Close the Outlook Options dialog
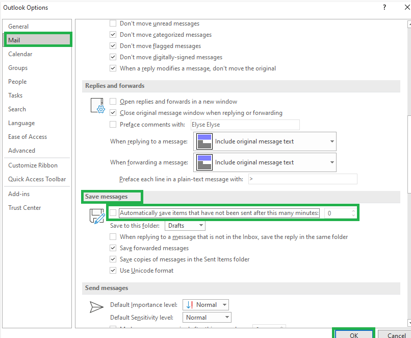The width and height of the screenshot is (411, 338). pyautogui.click(x=407, y=7)
